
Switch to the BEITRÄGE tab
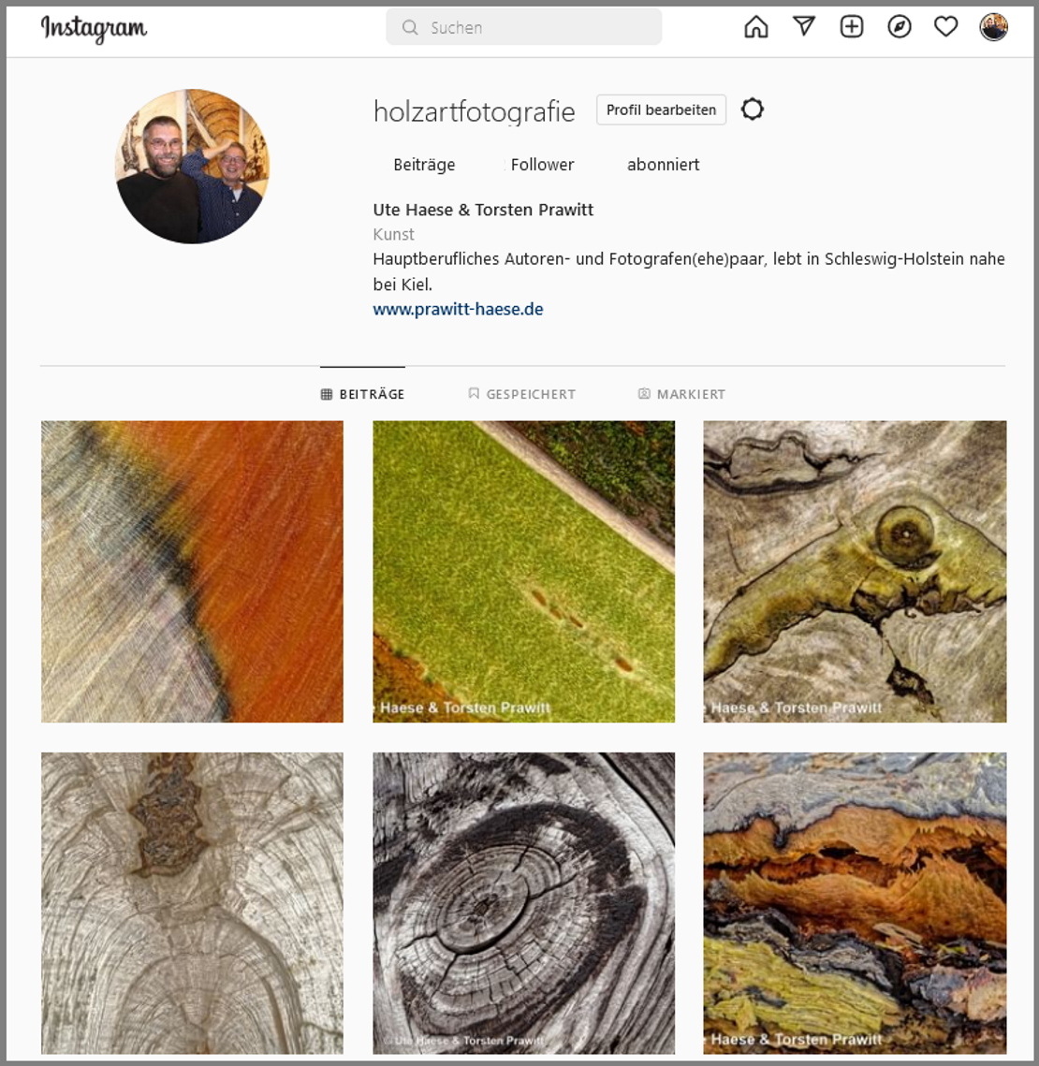(x=362, y=394)
